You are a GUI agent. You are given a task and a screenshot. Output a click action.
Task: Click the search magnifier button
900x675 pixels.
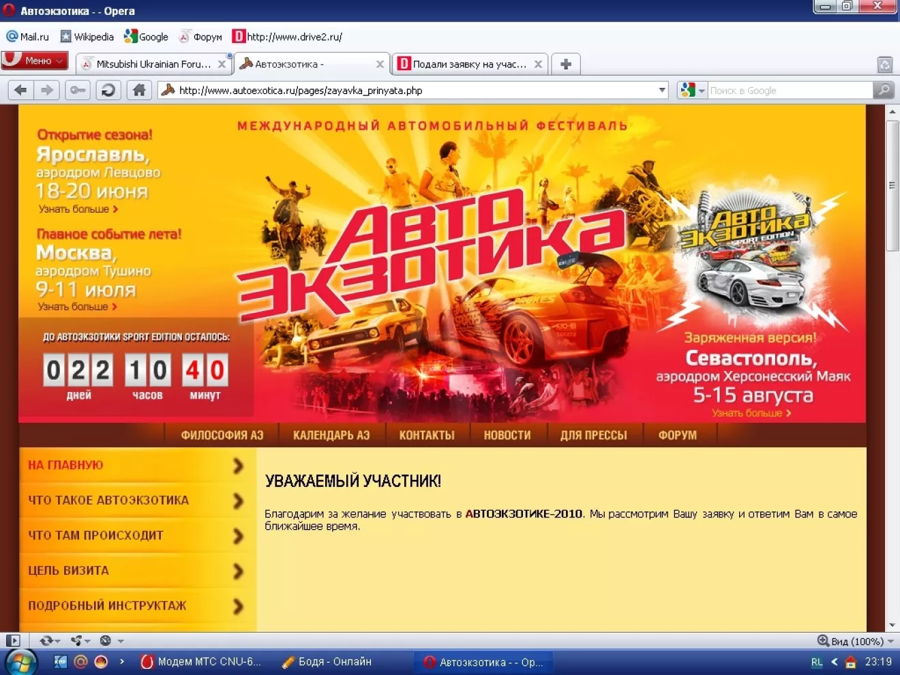883,90
